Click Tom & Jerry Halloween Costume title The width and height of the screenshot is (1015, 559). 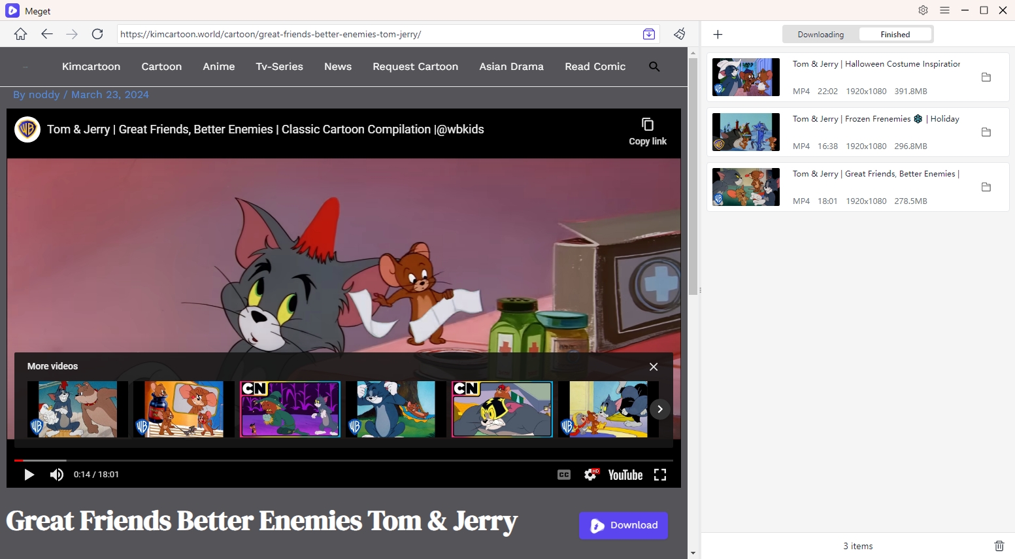point(876,64)
